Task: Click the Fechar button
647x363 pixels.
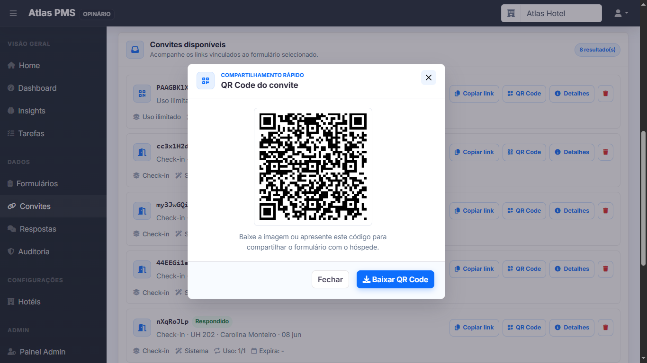Action: coord(330,279)
